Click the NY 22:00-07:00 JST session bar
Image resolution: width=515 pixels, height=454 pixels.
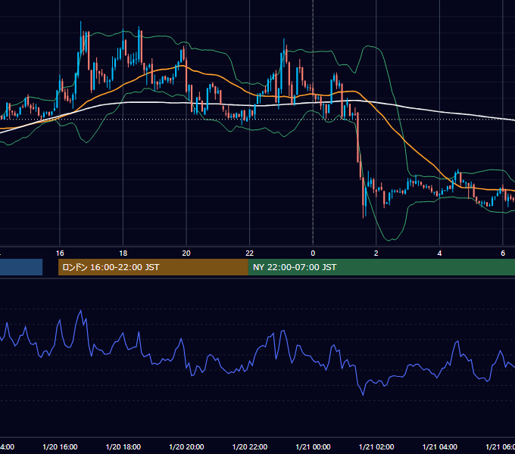click(381, 267)
